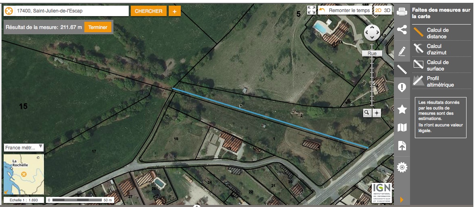This screenshot has width=475, height=207.
Task: Click the share icon in sidebar
Action: 402,30
